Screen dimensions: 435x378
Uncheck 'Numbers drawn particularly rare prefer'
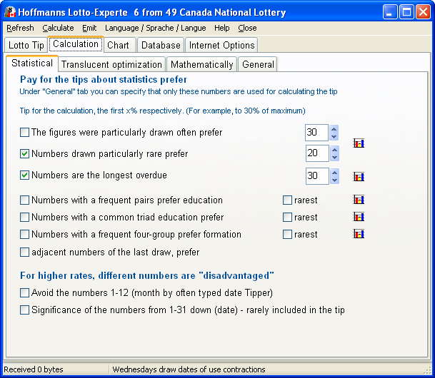tap(24, 153)
